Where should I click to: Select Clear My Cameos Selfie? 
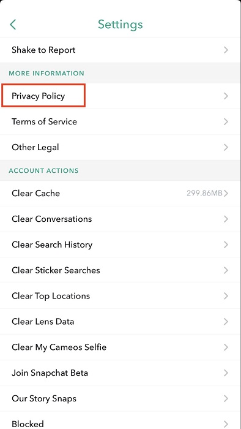click(x=120, y=347)
